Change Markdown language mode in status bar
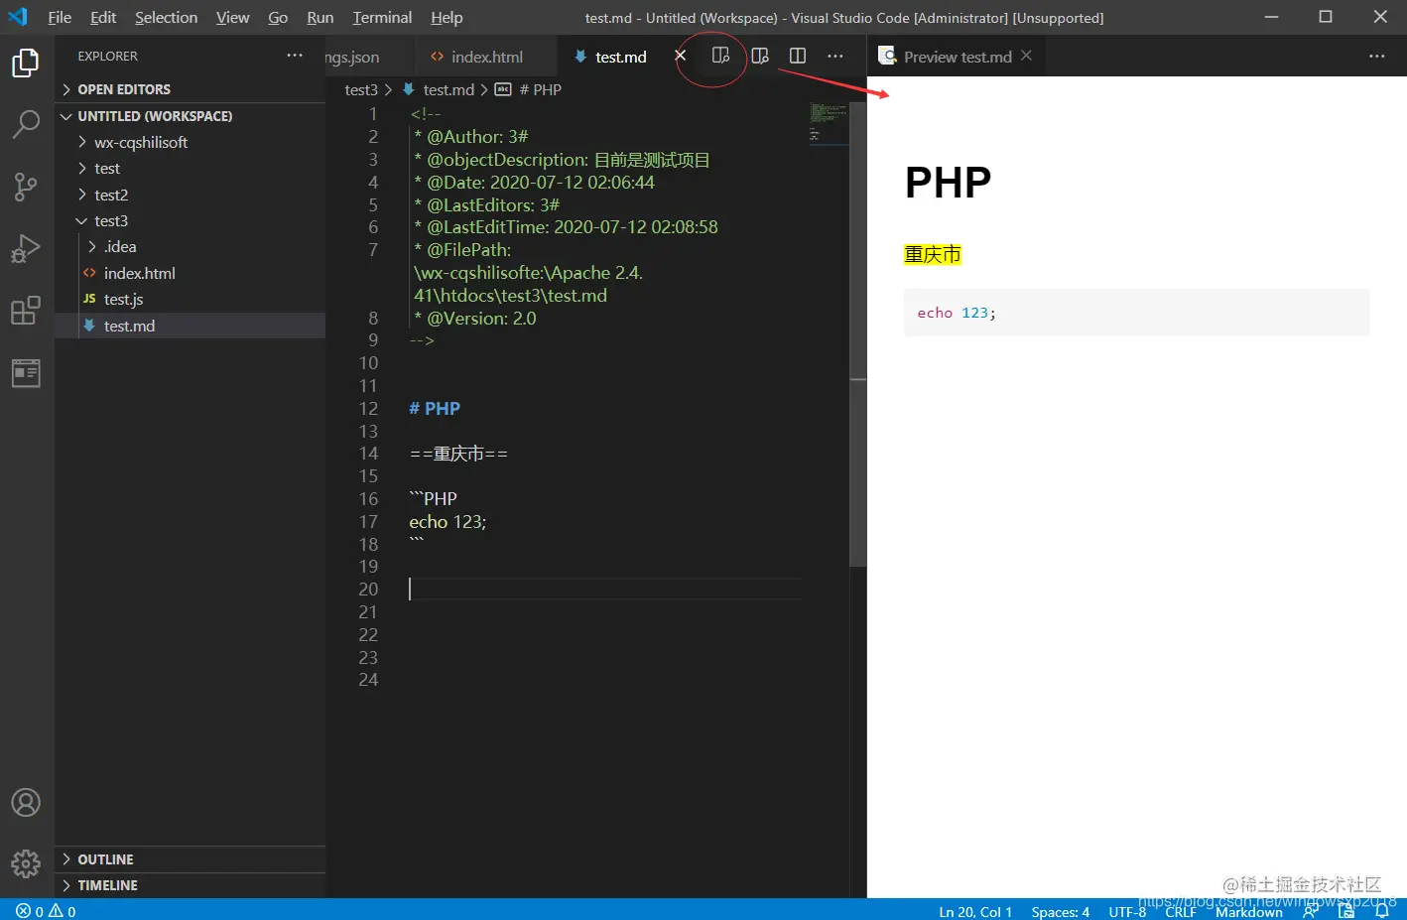The image size is (1407, 920). (x=1248, y=911)
